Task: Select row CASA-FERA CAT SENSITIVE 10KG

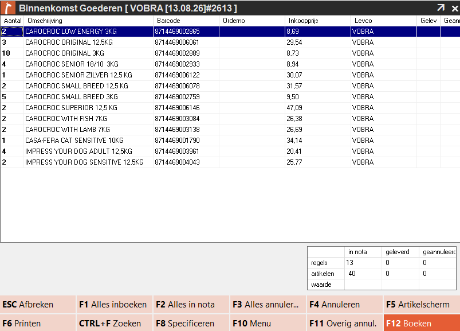Action: pos(230,140)
